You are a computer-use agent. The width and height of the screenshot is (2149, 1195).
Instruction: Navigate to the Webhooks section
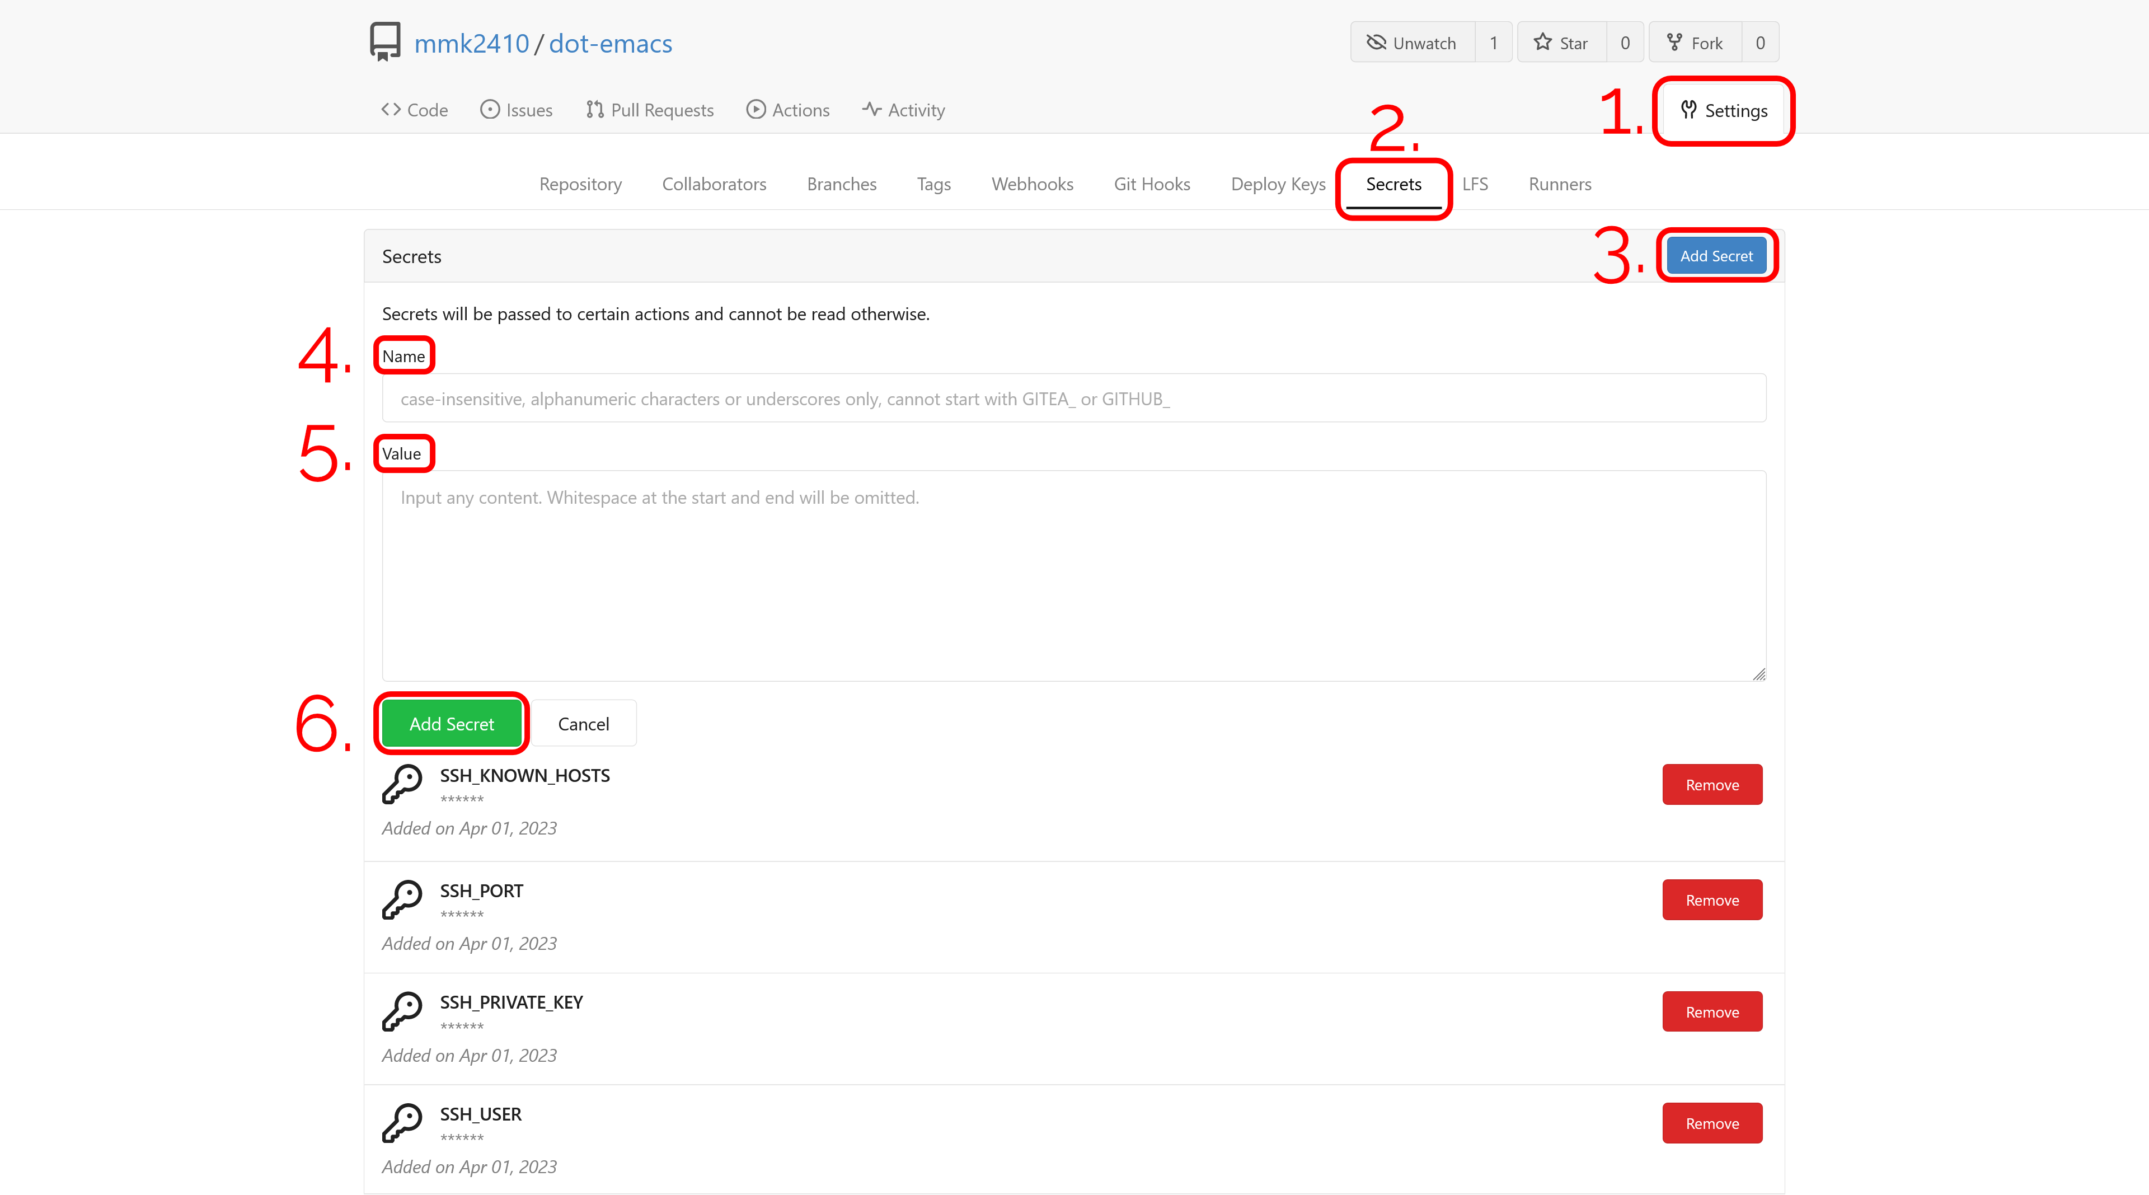(1031, 182)
